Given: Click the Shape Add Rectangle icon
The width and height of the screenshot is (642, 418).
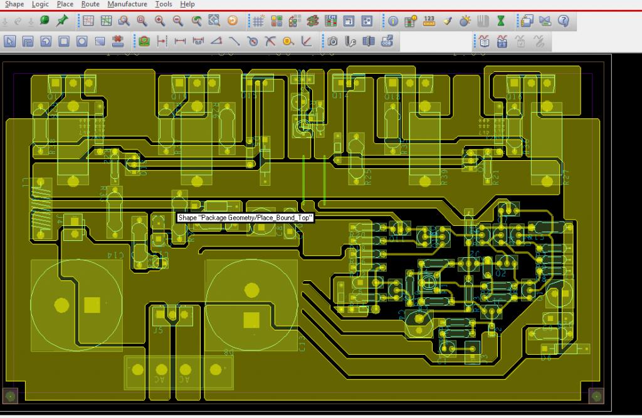Looking at the screenshot, I should [x=64, y=41].
